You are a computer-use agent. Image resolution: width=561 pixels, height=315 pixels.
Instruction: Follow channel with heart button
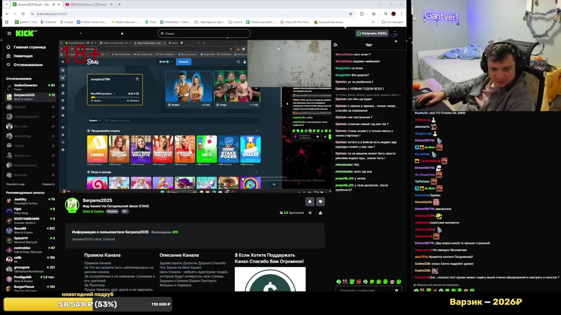tap(320, 202)
